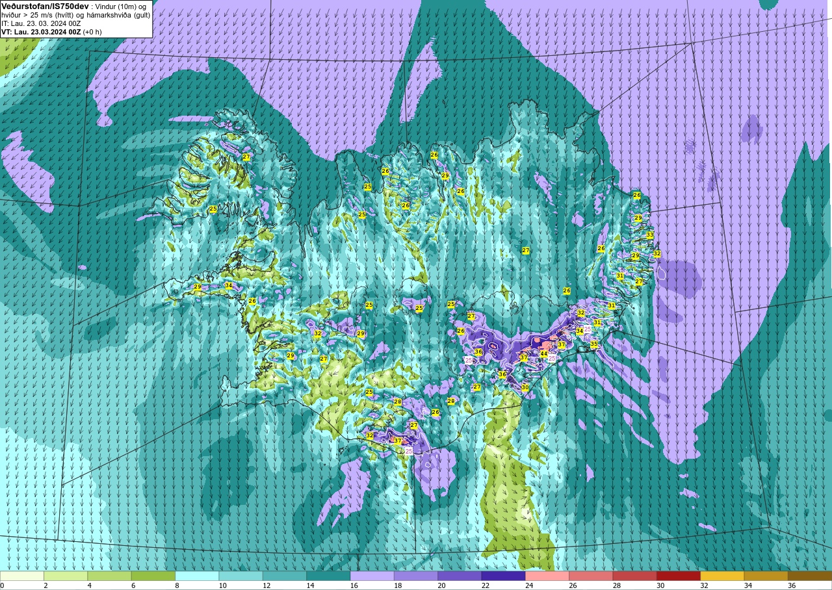This screenshot has height=590, width=832.
Task: Select the 20–22 m/s violet legend swatch
Action: (x=460, y=576)
